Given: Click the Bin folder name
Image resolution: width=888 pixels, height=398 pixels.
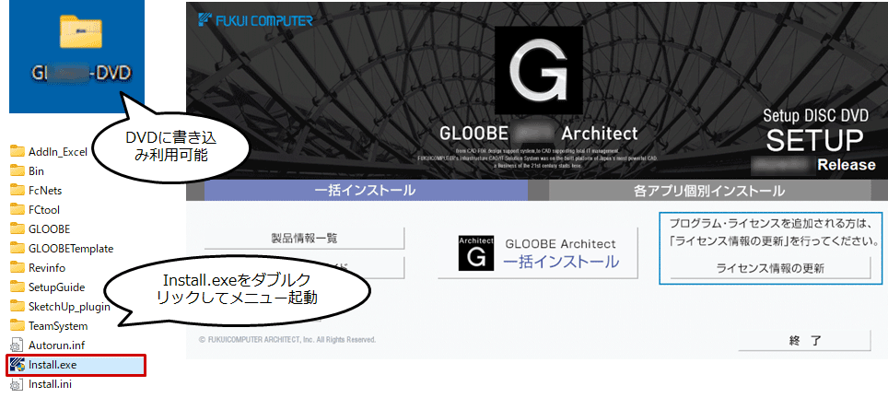Looking at the screenshot, I should pyautogui.click(x=36, y=171).
